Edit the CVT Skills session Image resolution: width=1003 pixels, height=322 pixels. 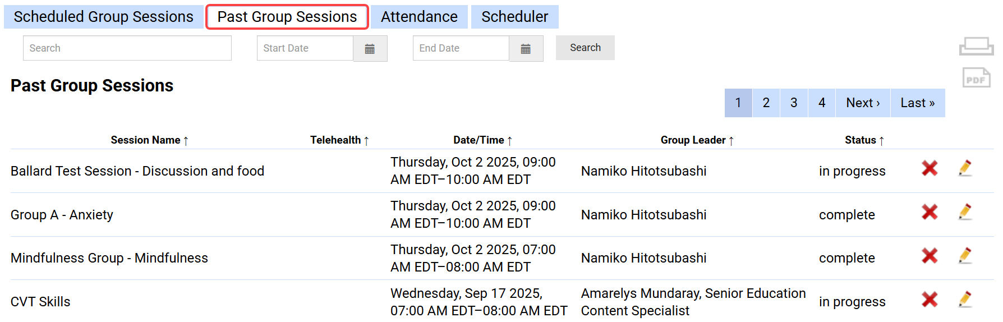pyautogui.click(x=965, y=300)
